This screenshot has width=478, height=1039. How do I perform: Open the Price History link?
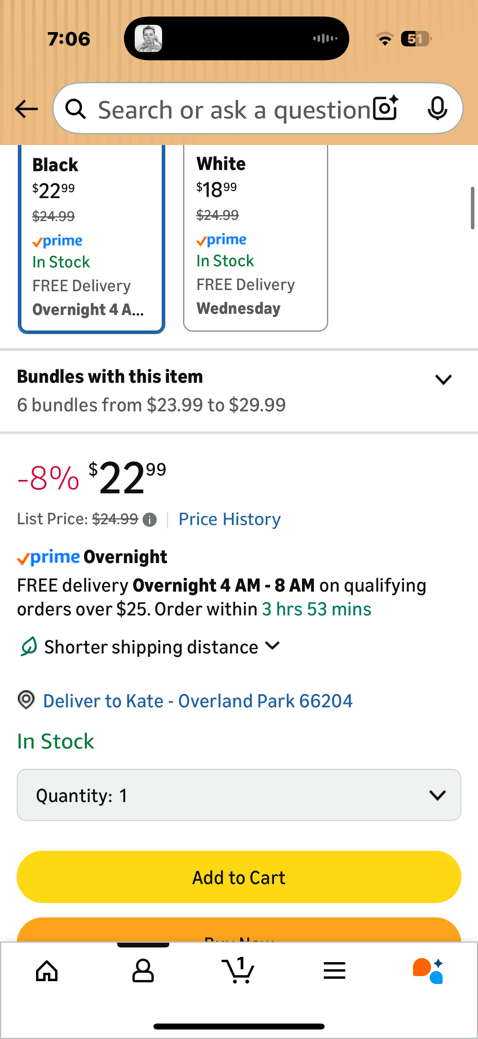pos(229,519)
